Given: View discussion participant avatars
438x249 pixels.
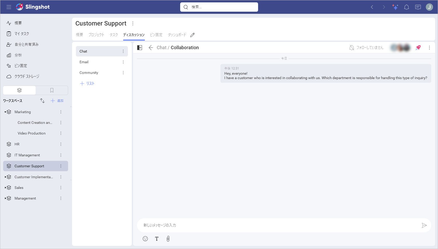Looking at the screenshot, I should pyautogui.click(x=400, y=48).
